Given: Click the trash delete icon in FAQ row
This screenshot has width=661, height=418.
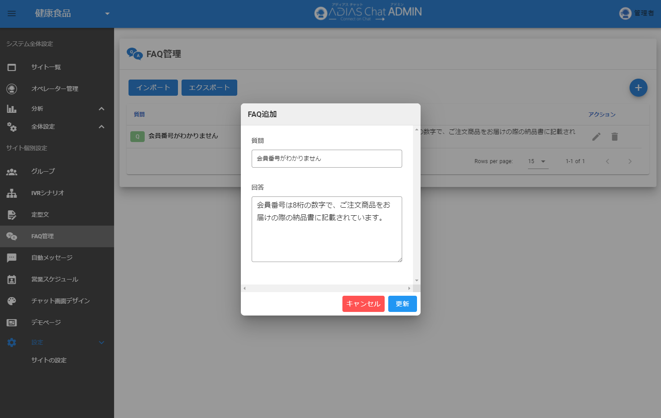Looking at the screenshot, I should tap(614, 137).
